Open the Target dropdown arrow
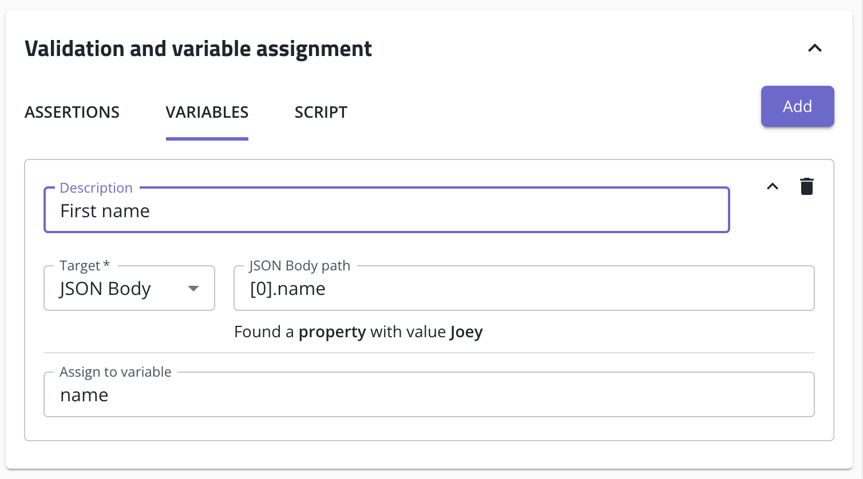 193,289
